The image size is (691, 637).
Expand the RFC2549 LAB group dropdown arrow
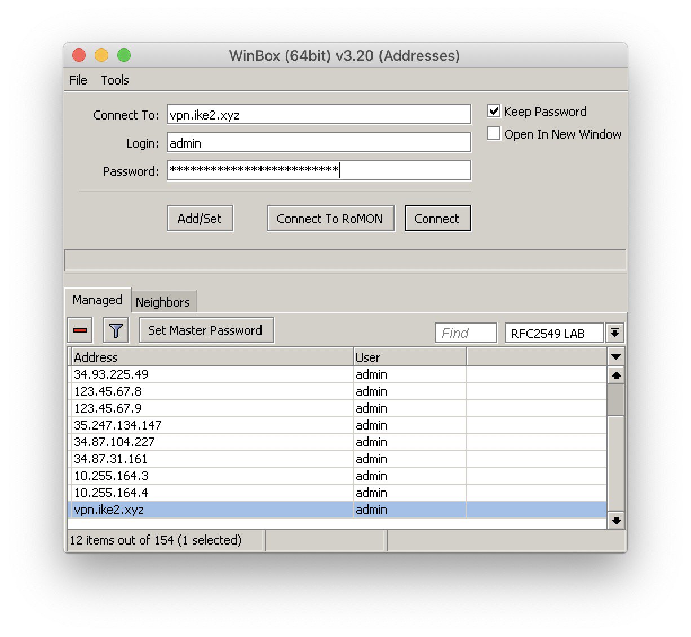615,333
